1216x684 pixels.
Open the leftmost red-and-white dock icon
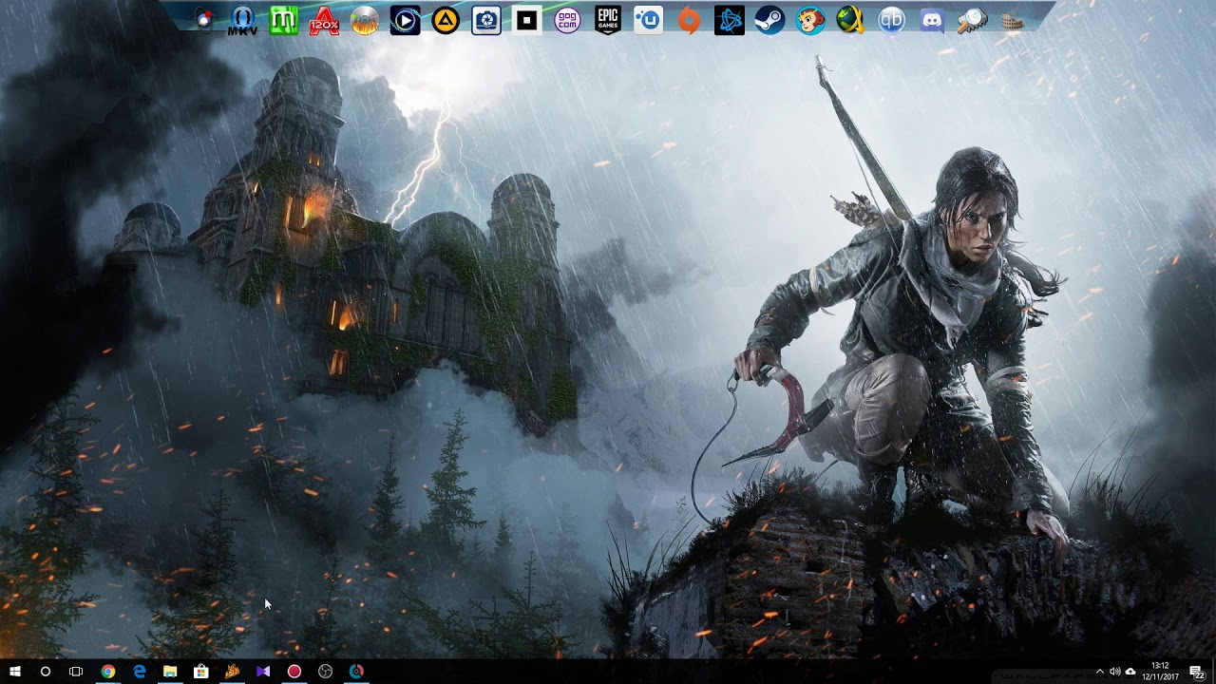pos(203,20)
